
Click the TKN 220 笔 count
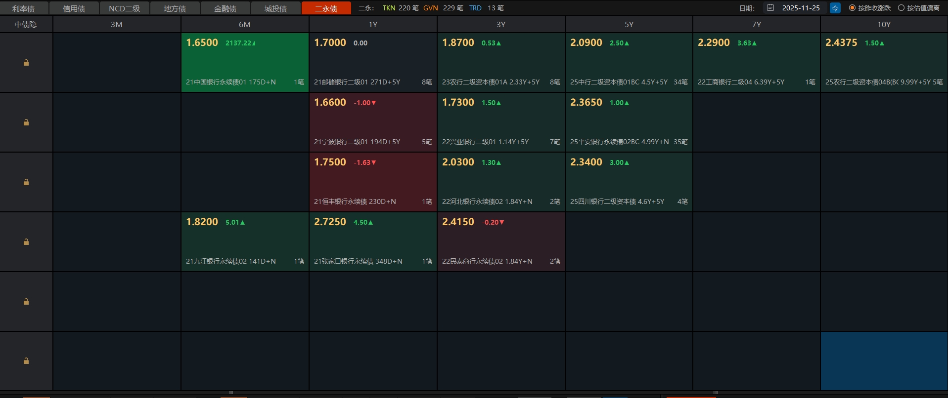coord(401,8)
